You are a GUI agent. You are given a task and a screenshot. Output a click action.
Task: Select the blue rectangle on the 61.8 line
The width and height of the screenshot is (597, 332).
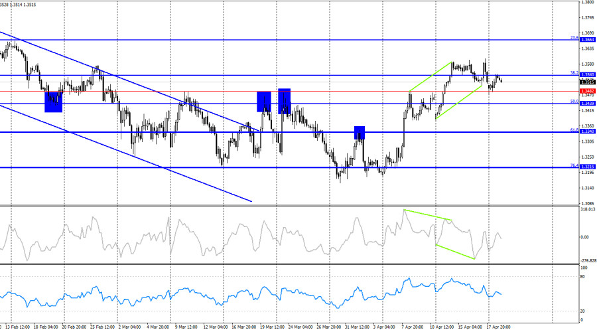(x=360, y=133)
